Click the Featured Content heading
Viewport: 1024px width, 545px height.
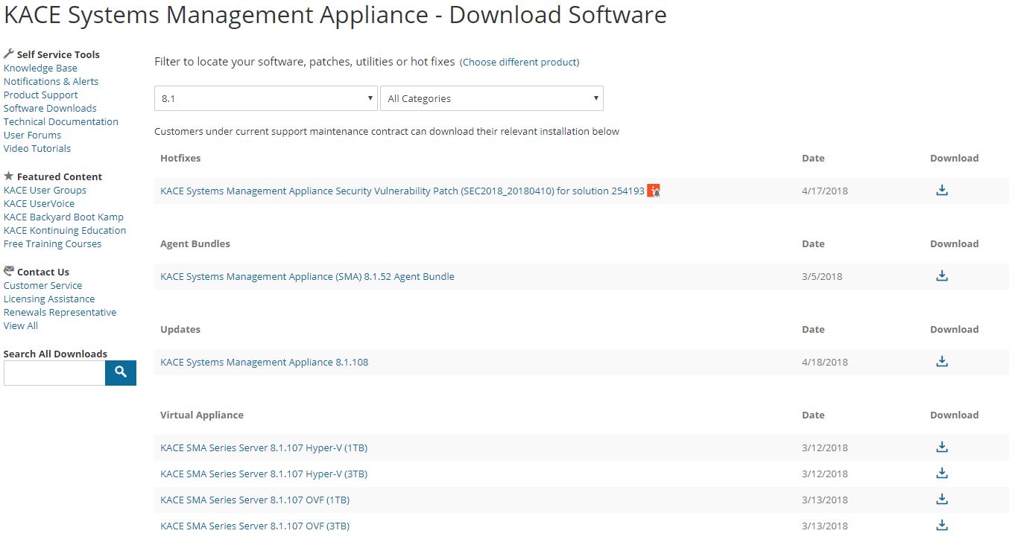pyautogui.click(x=60, y=176)
